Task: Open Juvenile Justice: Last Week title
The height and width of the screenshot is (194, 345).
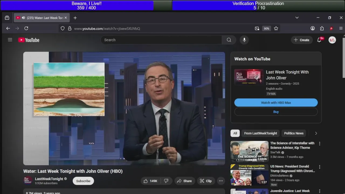Action: (290, 191)
